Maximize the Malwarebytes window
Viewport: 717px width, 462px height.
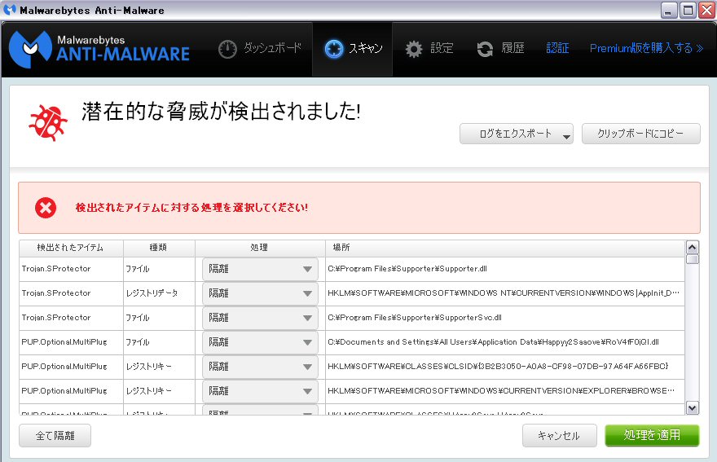pos(688,10)
